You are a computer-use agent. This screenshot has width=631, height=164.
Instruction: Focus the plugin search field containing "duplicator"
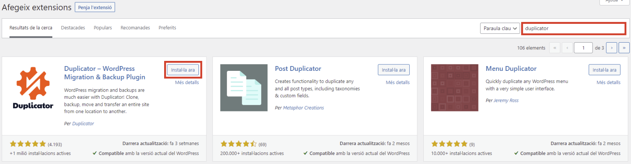573,28
